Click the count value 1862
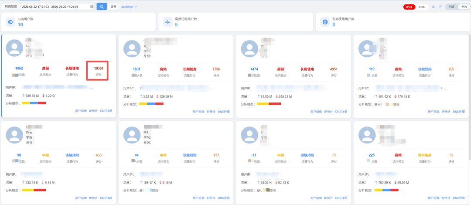Image resolution: width=471 pixels, height=205 pixels. 19,68
